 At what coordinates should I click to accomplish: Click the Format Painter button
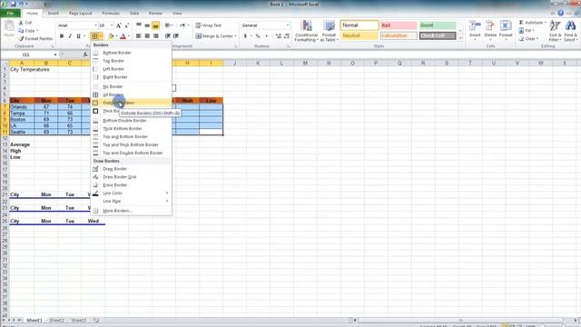coord(35,38)
